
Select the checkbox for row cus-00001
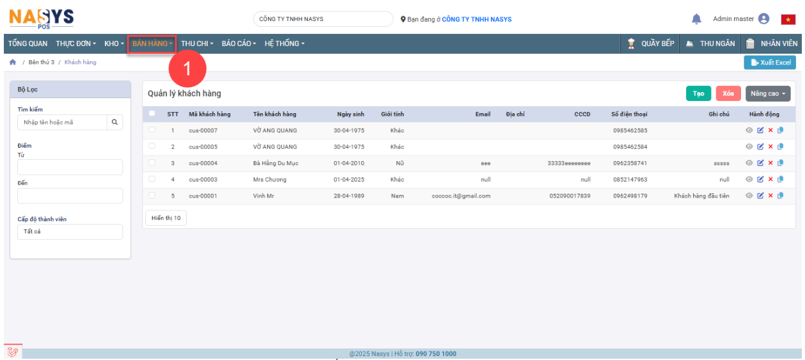point(152,195)
